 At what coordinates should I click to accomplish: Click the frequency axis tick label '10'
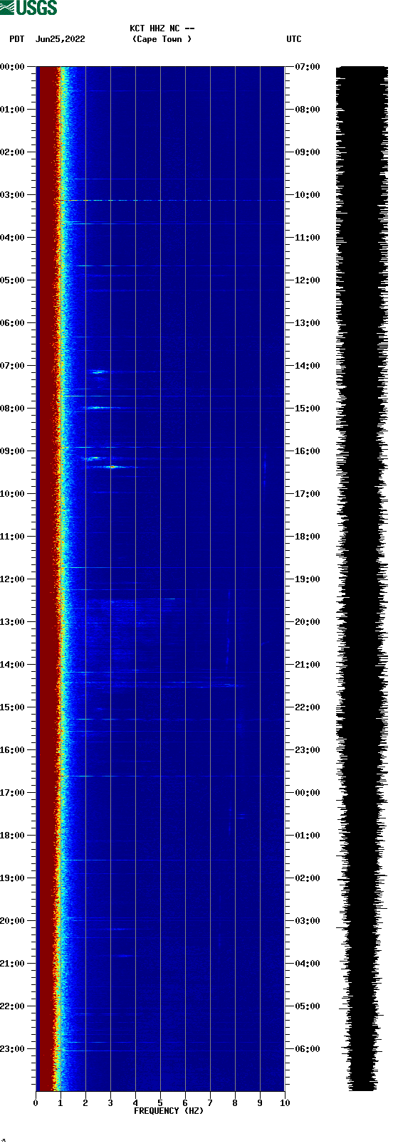click(285, 1103)
